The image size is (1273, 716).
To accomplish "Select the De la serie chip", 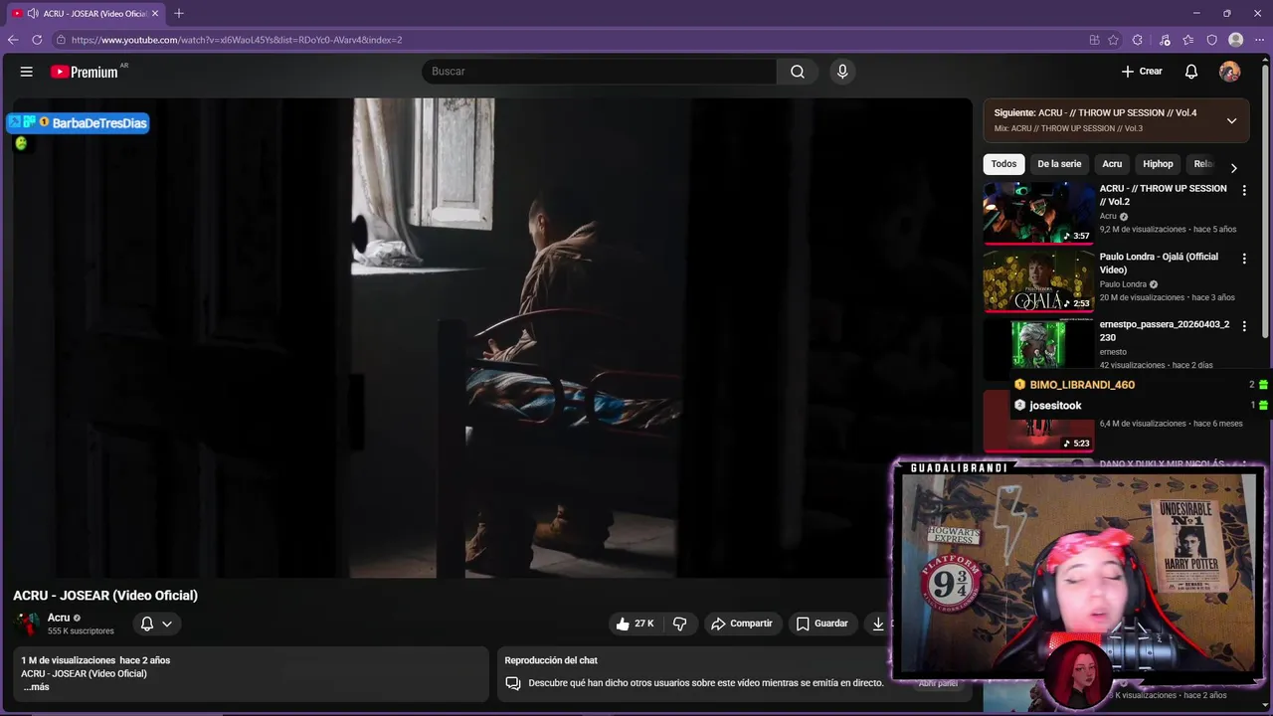I will (1059, 164).
